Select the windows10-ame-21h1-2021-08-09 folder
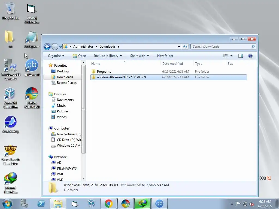 coord(168,77)
